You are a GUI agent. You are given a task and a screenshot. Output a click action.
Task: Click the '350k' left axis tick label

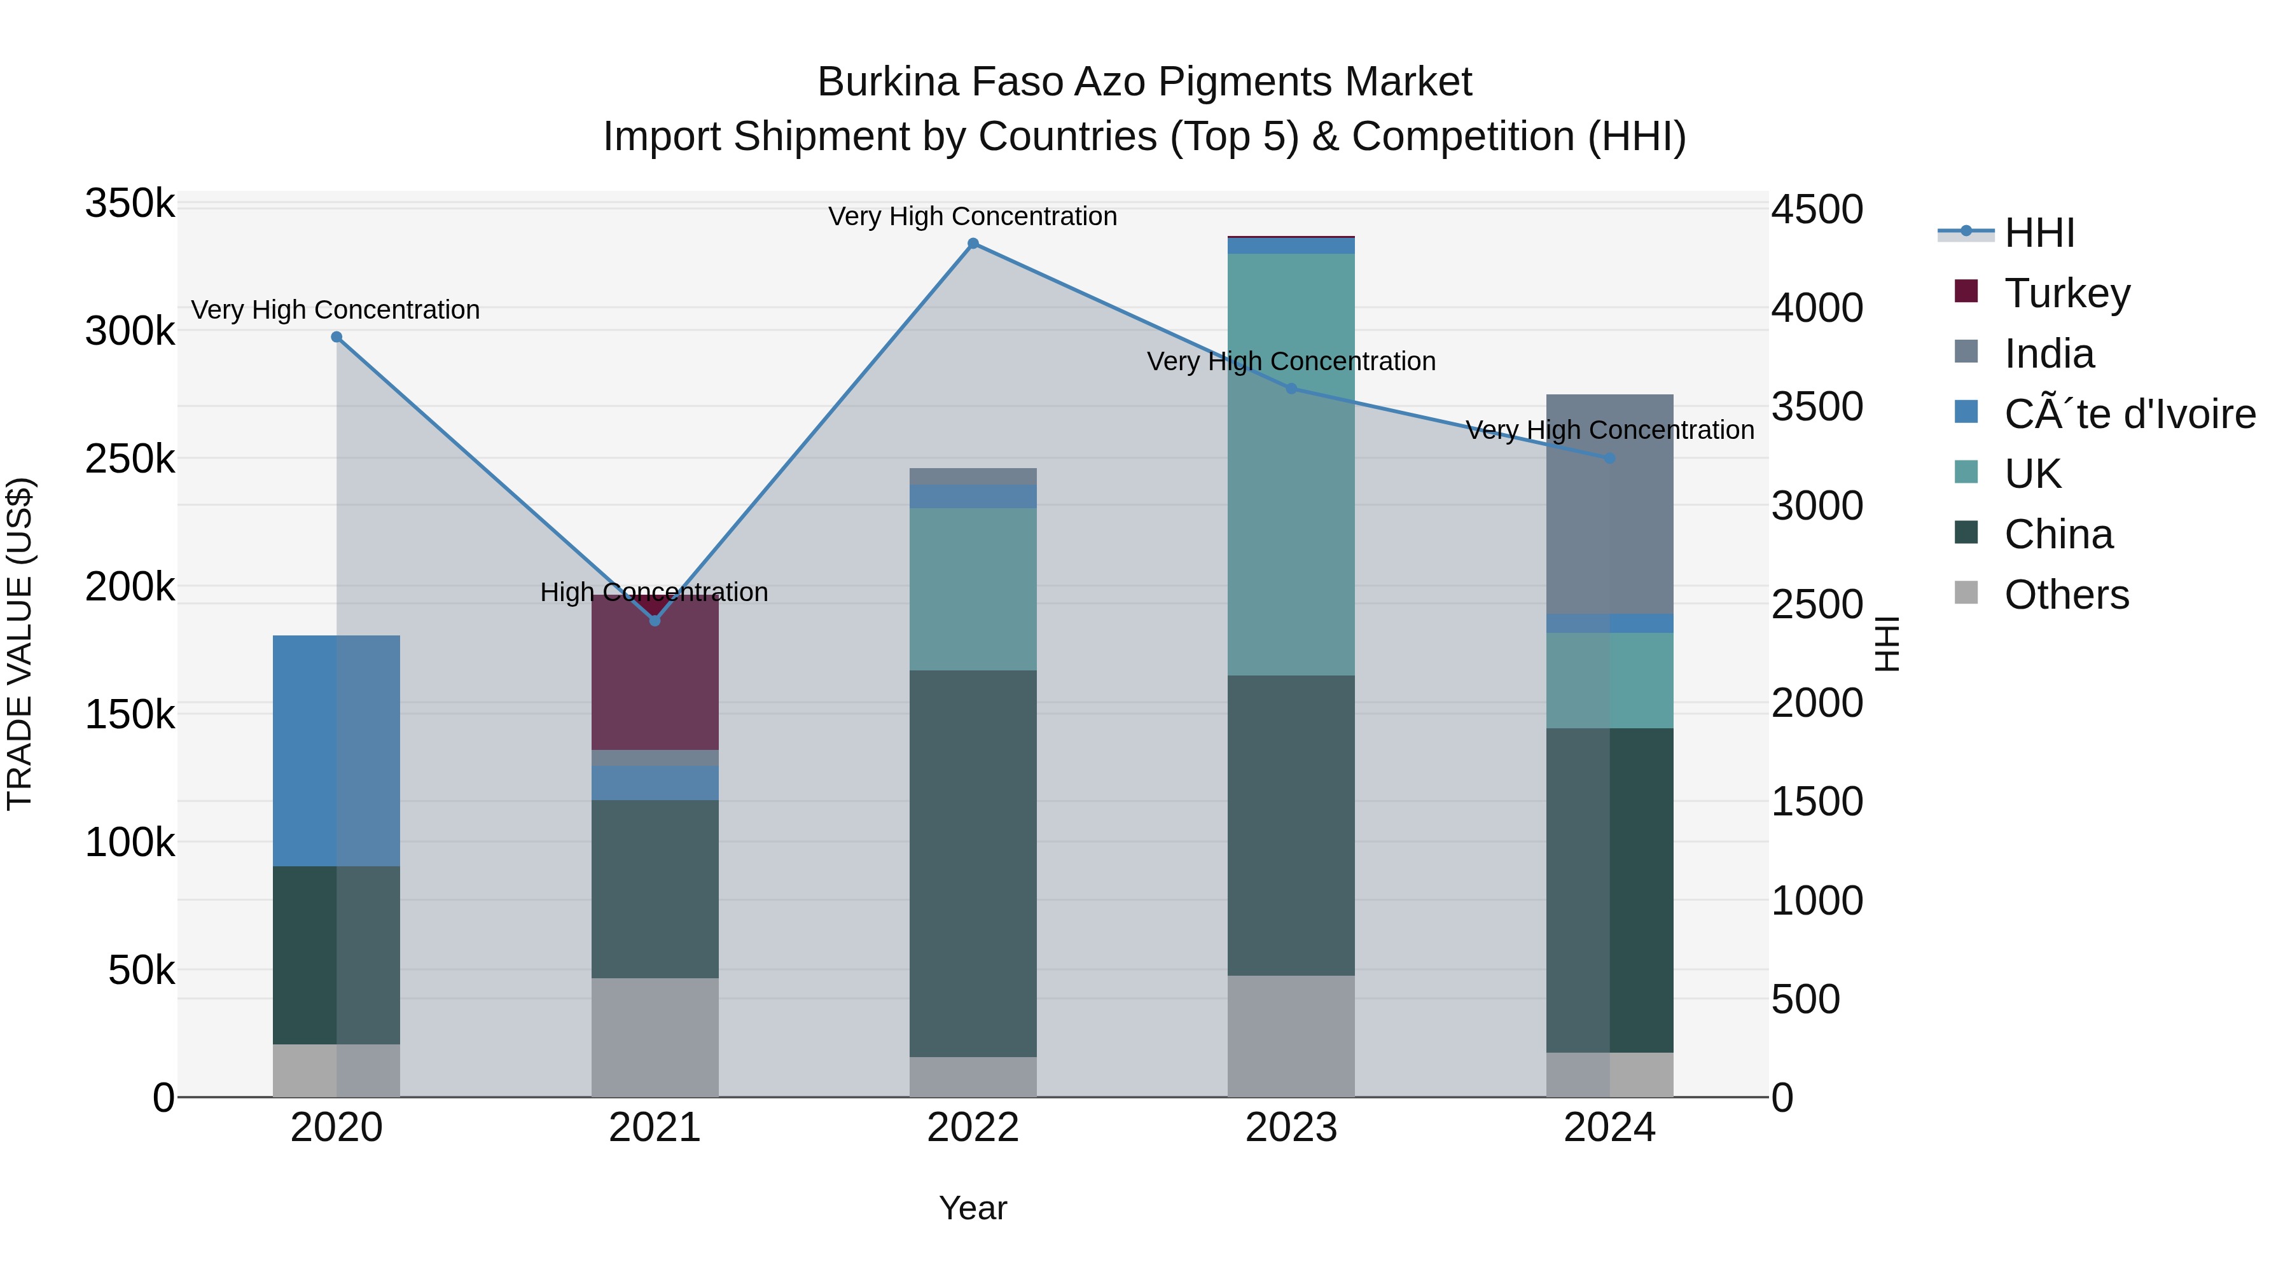click(x=130, y=204)
